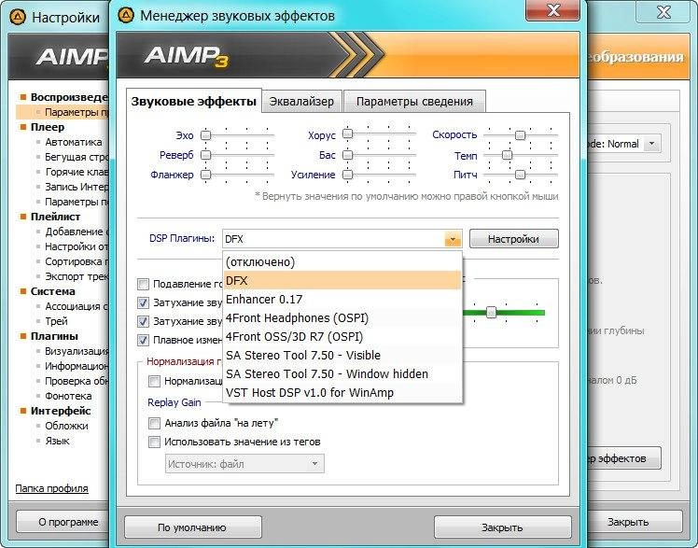Open the Папка профиля link
Viewport: 698px width, 548px height.
tap(51, 488)
